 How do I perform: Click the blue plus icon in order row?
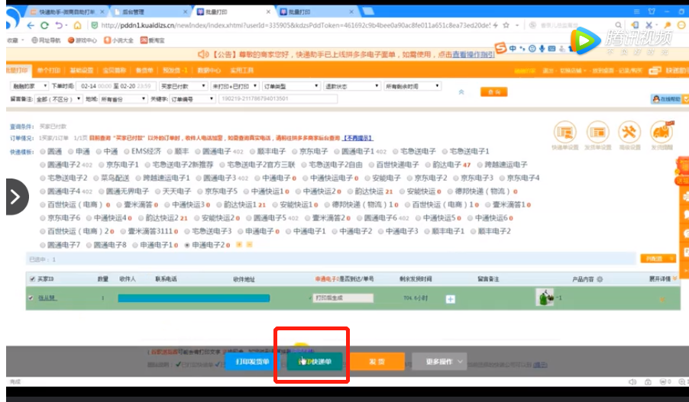[450, 299]
